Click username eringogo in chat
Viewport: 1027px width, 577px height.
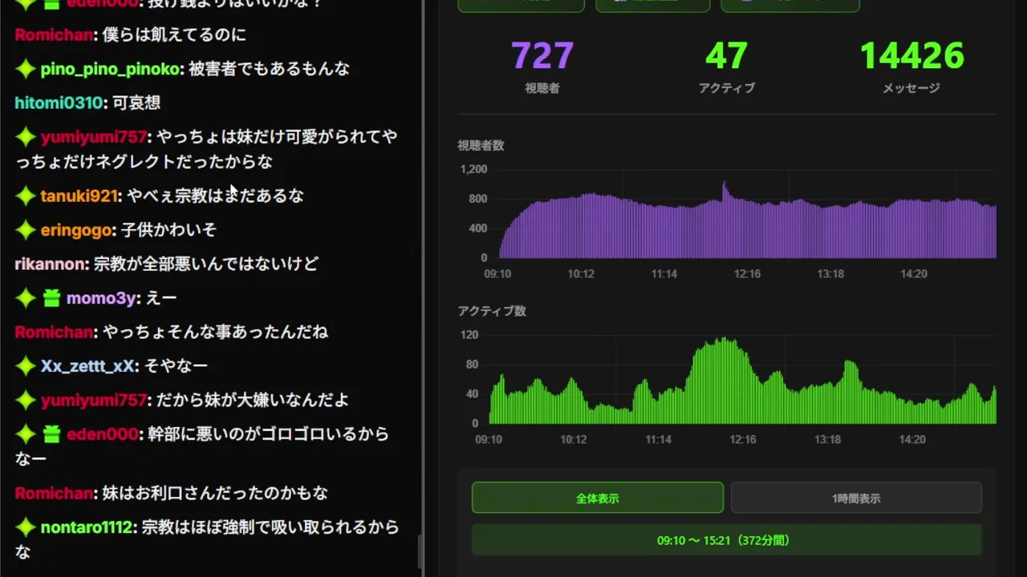pyautogui.click(x=76, y=230)
